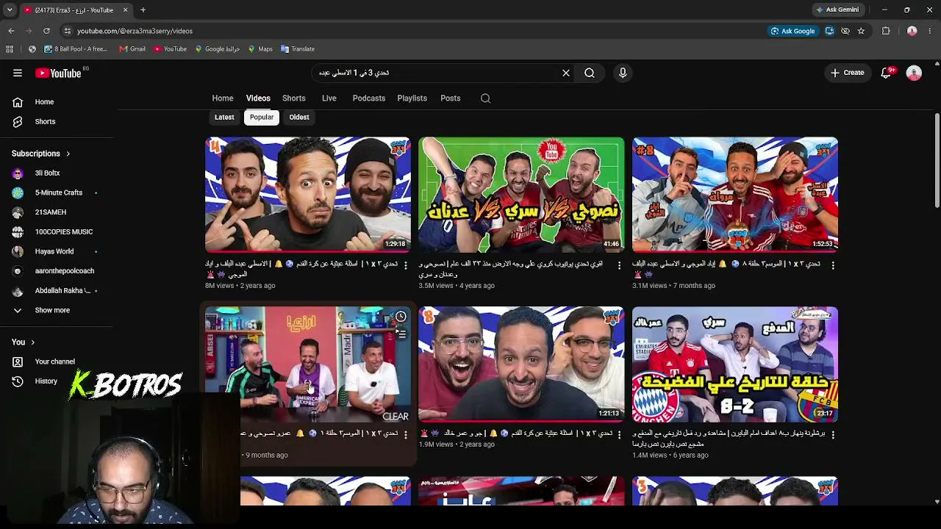Viewport: 941px width, 529px height.
Task: Switch to the channel Shorts tab
Action: [x=294, y=98]
